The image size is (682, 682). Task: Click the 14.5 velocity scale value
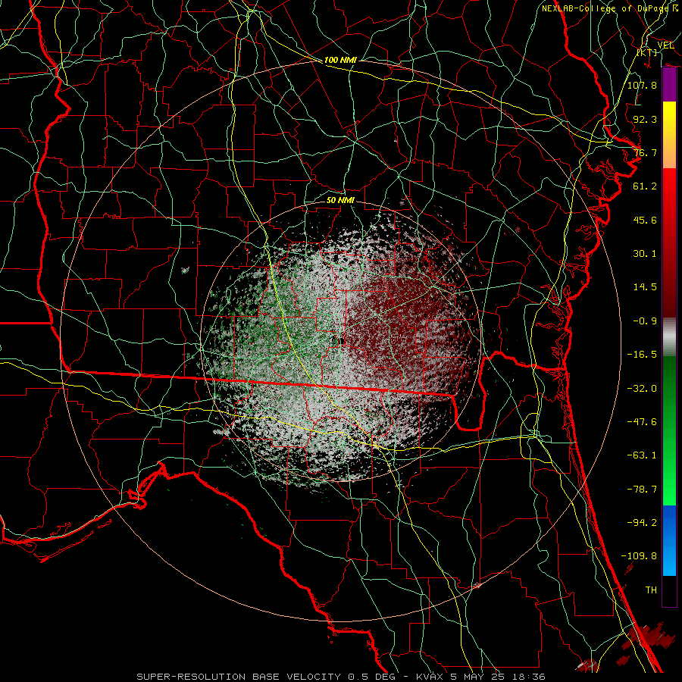coord(645,286)
